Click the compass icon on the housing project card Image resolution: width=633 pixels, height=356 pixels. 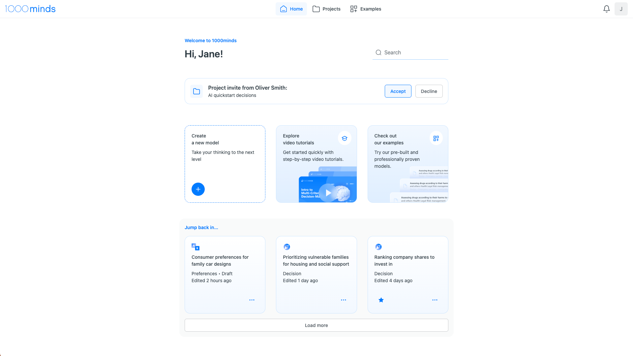[x=286, y=247]
